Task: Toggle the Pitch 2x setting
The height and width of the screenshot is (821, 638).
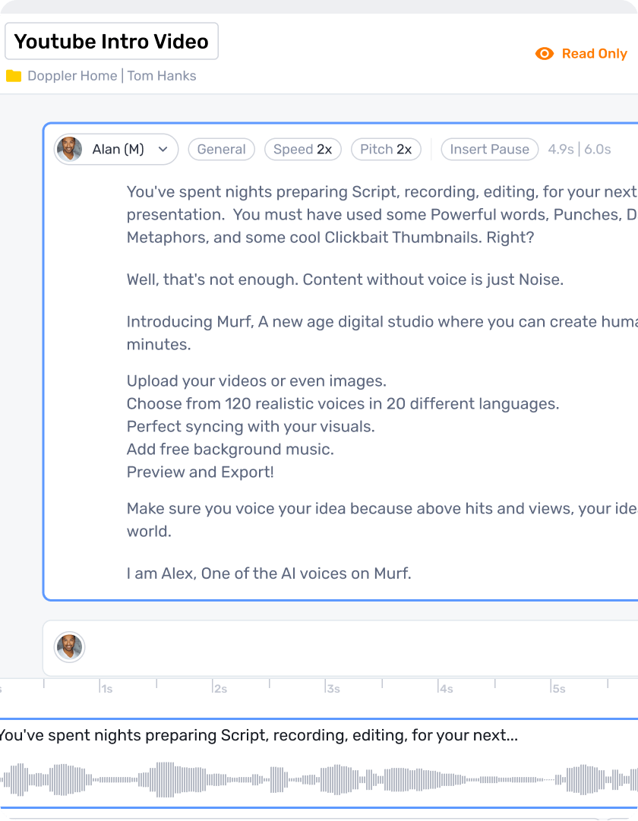Action: click(386, 149)
